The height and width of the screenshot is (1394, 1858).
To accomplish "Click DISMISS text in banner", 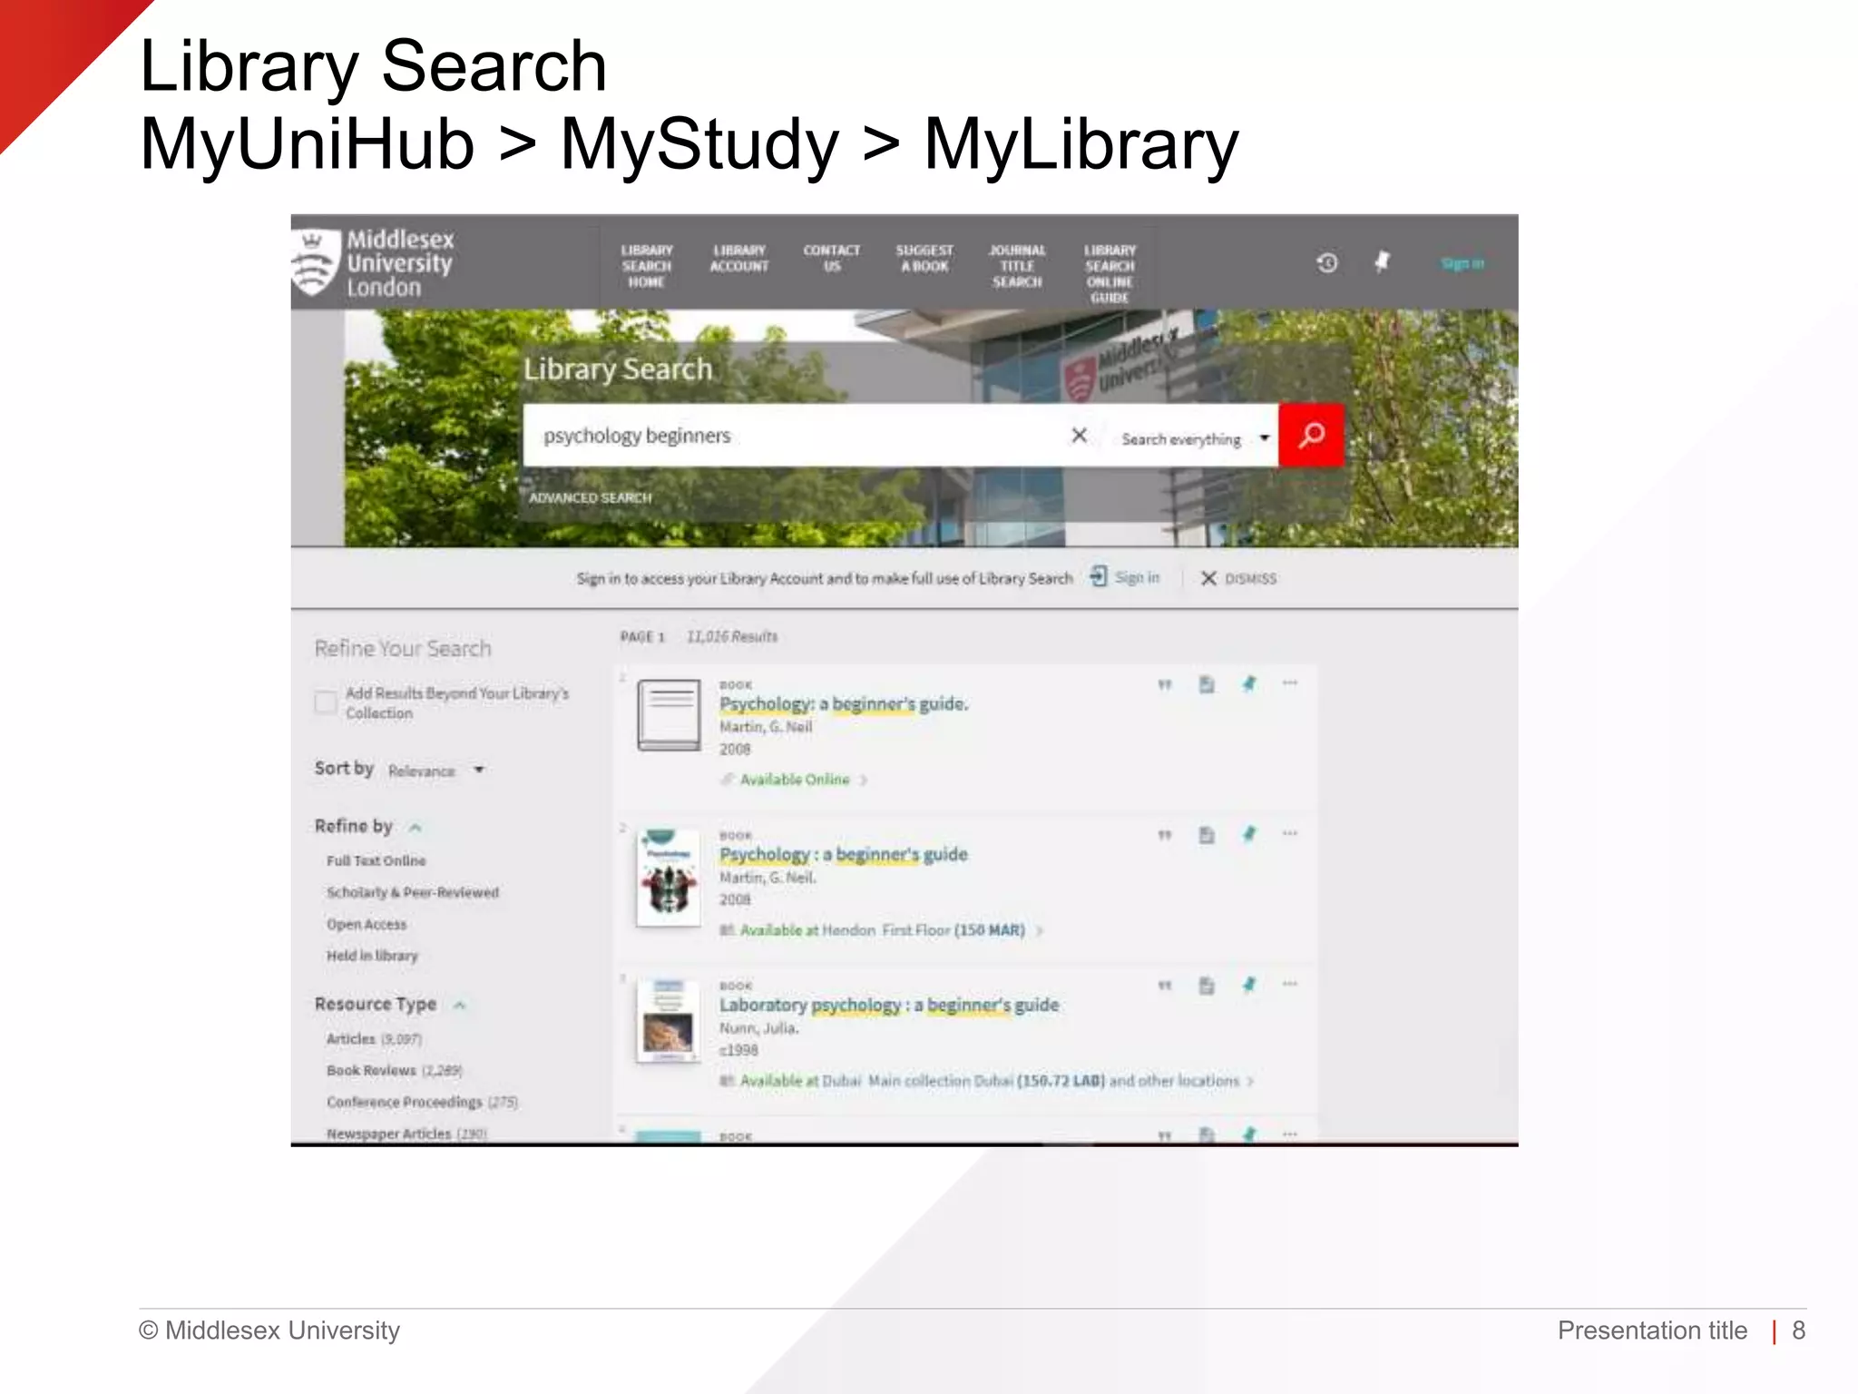I will pyautogui.click(x=1250, y=579).
